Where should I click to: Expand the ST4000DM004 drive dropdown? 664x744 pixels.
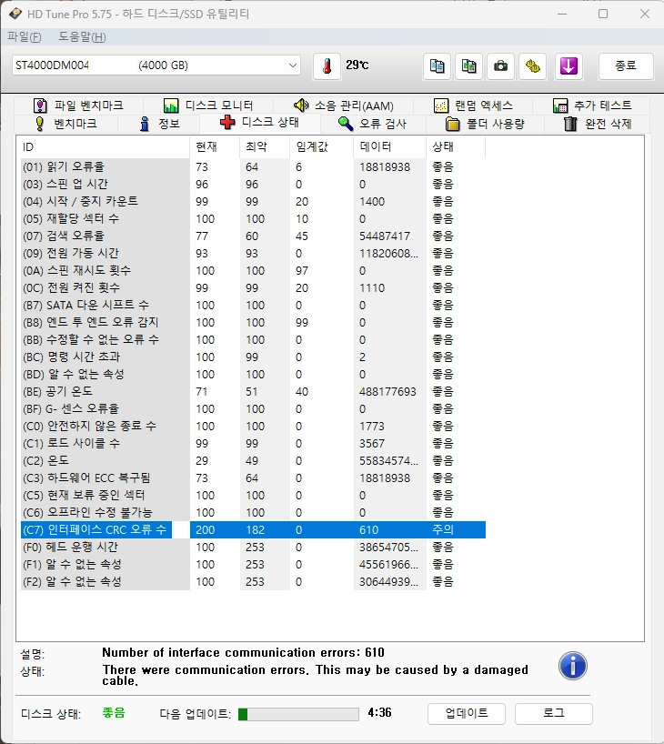pos(156,65)
